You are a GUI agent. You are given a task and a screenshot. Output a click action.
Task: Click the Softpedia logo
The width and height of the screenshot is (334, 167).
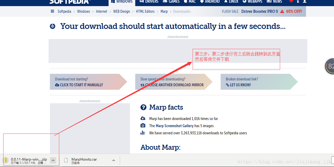click(70, 2)
